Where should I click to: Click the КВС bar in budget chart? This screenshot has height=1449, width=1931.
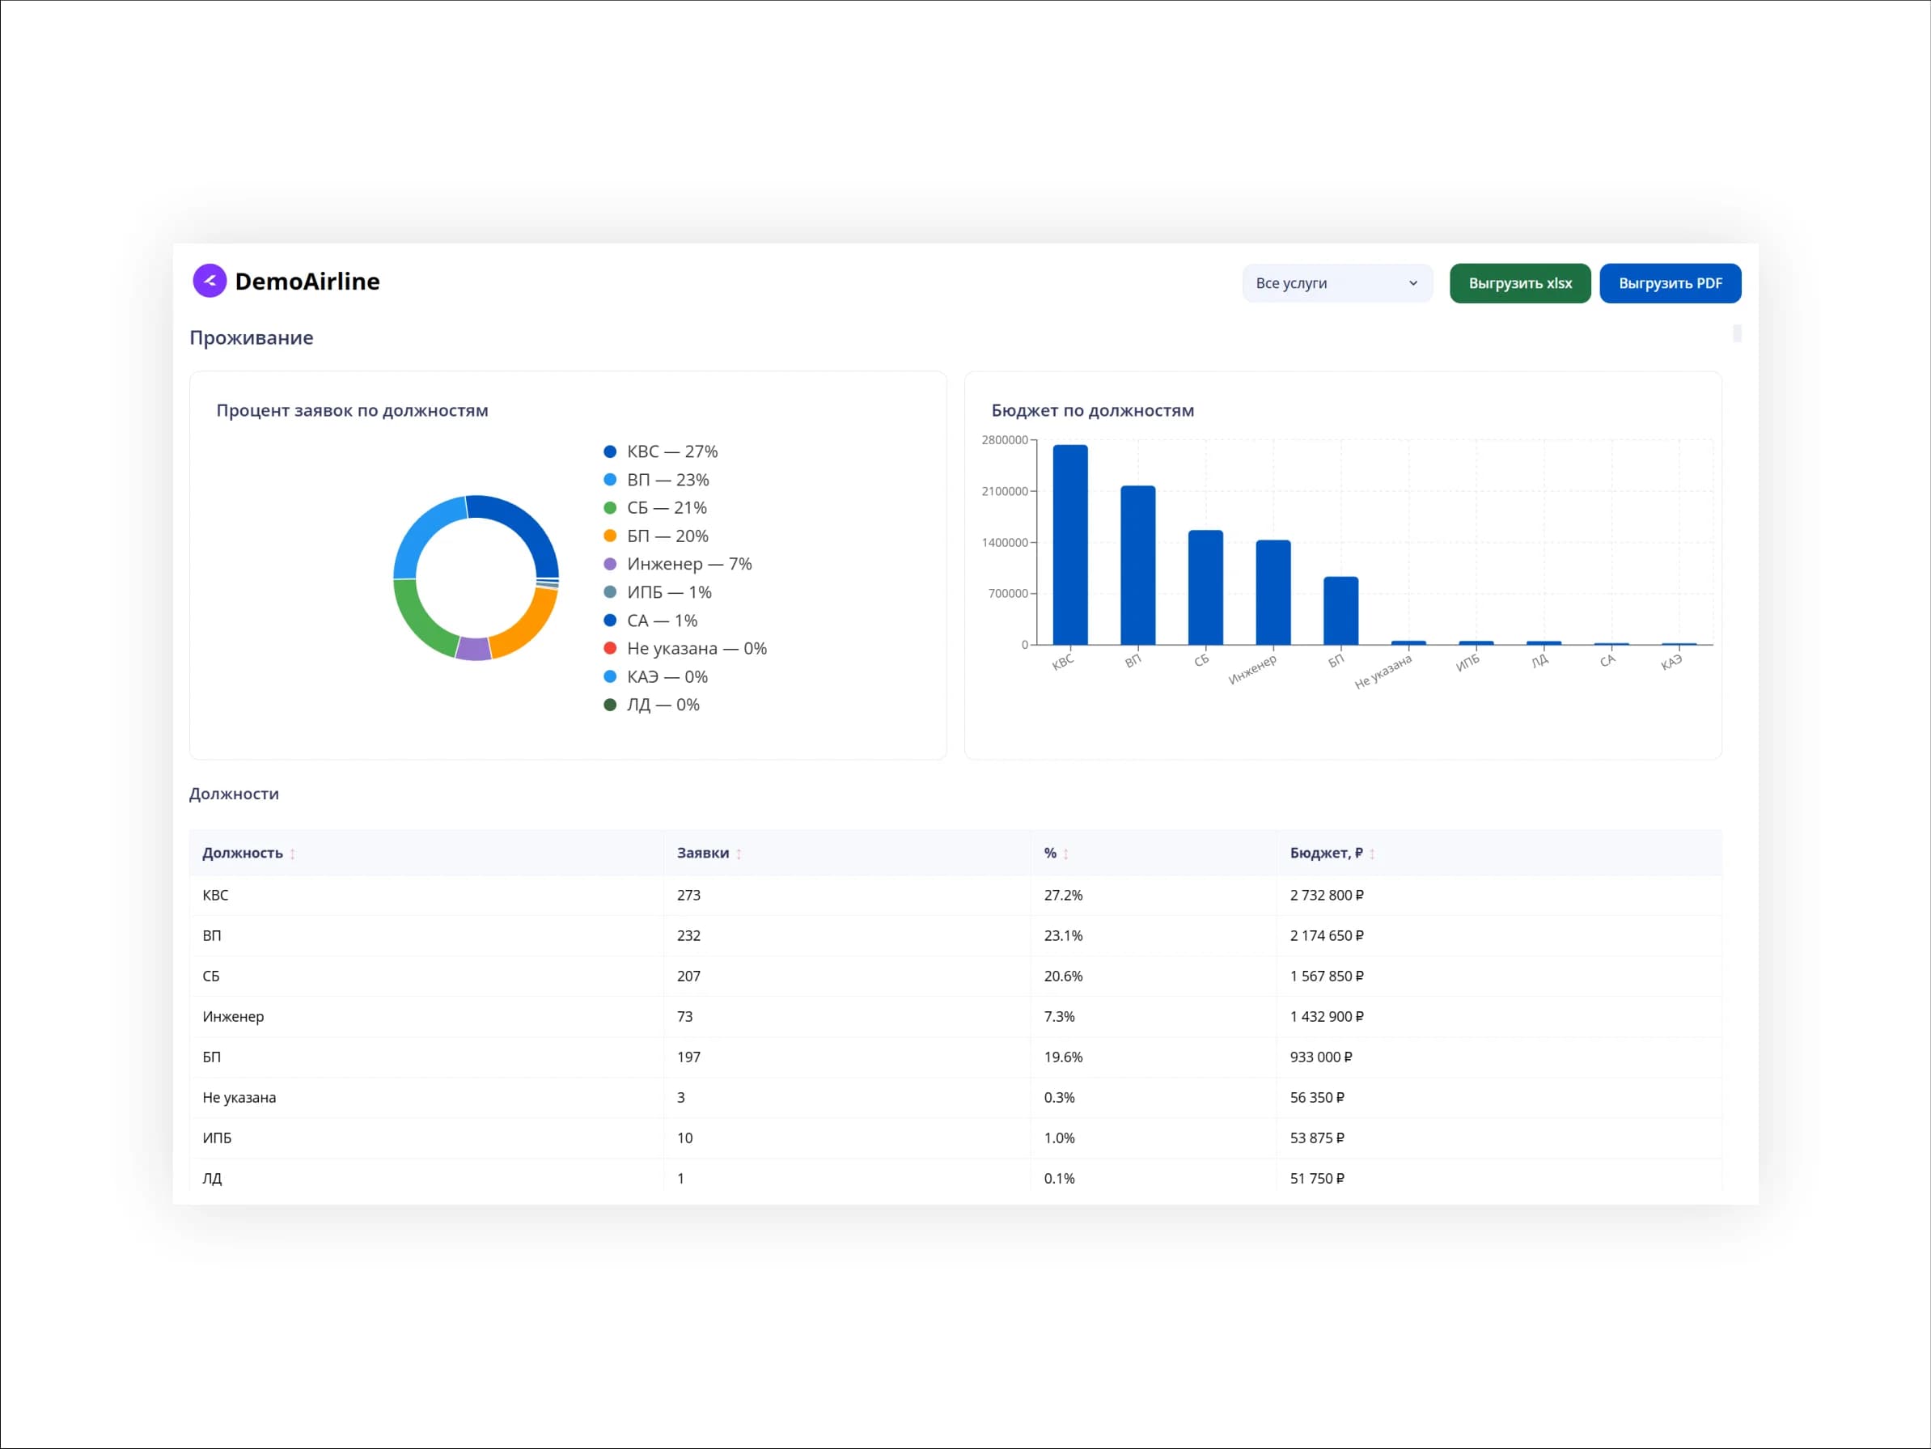[1070, 544]
